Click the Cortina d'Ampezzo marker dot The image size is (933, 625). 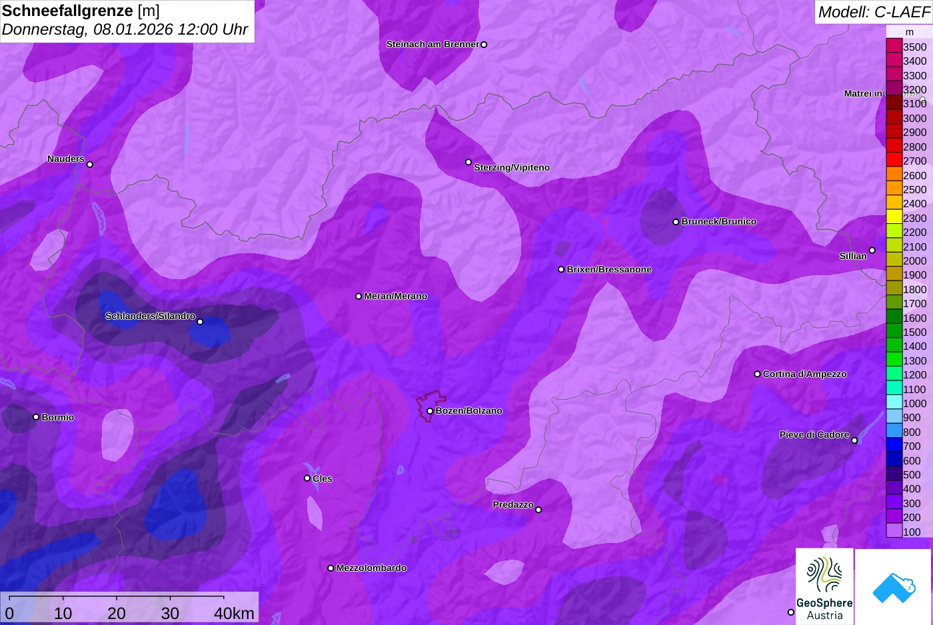point(757,374)
